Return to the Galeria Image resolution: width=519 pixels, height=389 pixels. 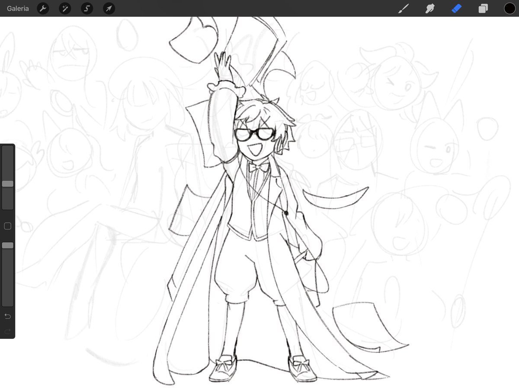tap(17, 8)
